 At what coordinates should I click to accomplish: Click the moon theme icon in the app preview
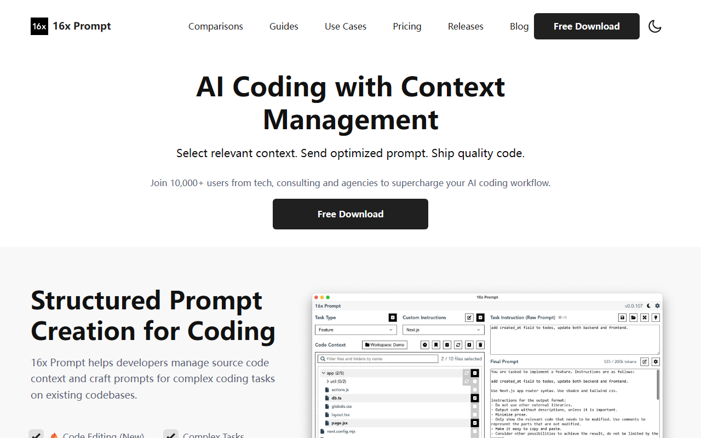point(649,306)
